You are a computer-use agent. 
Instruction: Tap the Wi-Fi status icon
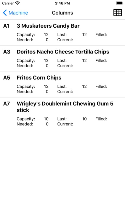click(17, 3)
